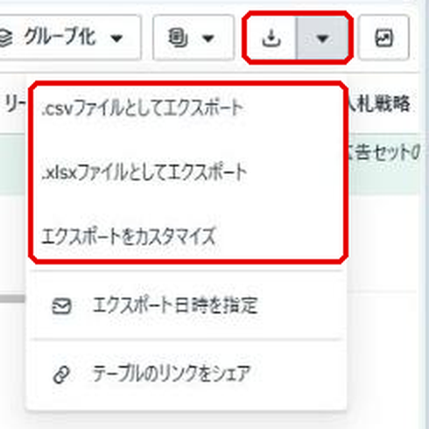Click the chart view icon button
Screen dimensions: 429x429
click(383, 38)
